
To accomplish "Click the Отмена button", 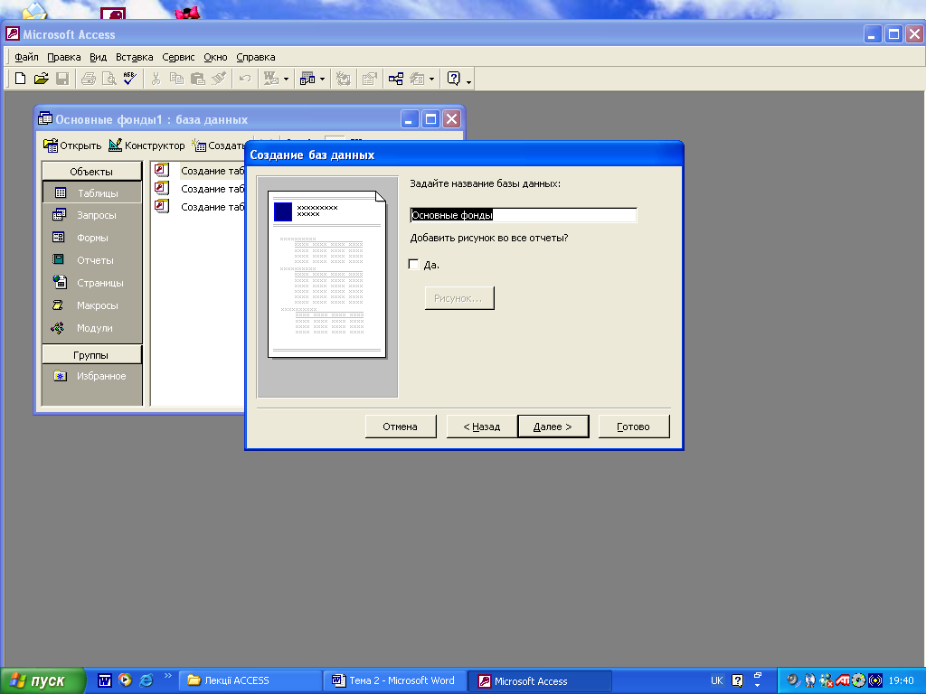I will [401, 427].
